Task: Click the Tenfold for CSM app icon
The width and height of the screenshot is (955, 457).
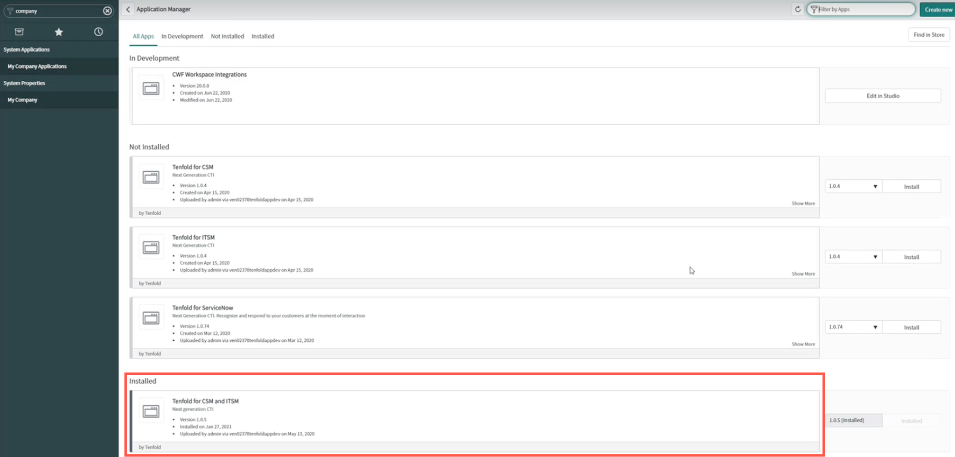Action: click(151, 177)
